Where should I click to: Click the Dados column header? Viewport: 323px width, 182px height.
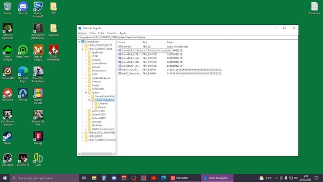click(195, 42)
